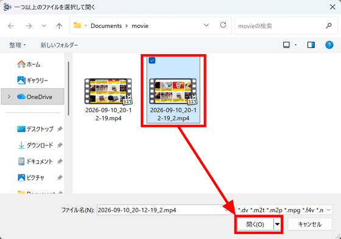The image size is (341, 239).
Task: Open ダウンロード in the sidebar
Action: [40, 145]
